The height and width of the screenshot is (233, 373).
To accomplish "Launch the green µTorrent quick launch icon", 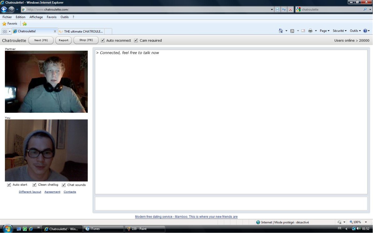I will point(25,229).
